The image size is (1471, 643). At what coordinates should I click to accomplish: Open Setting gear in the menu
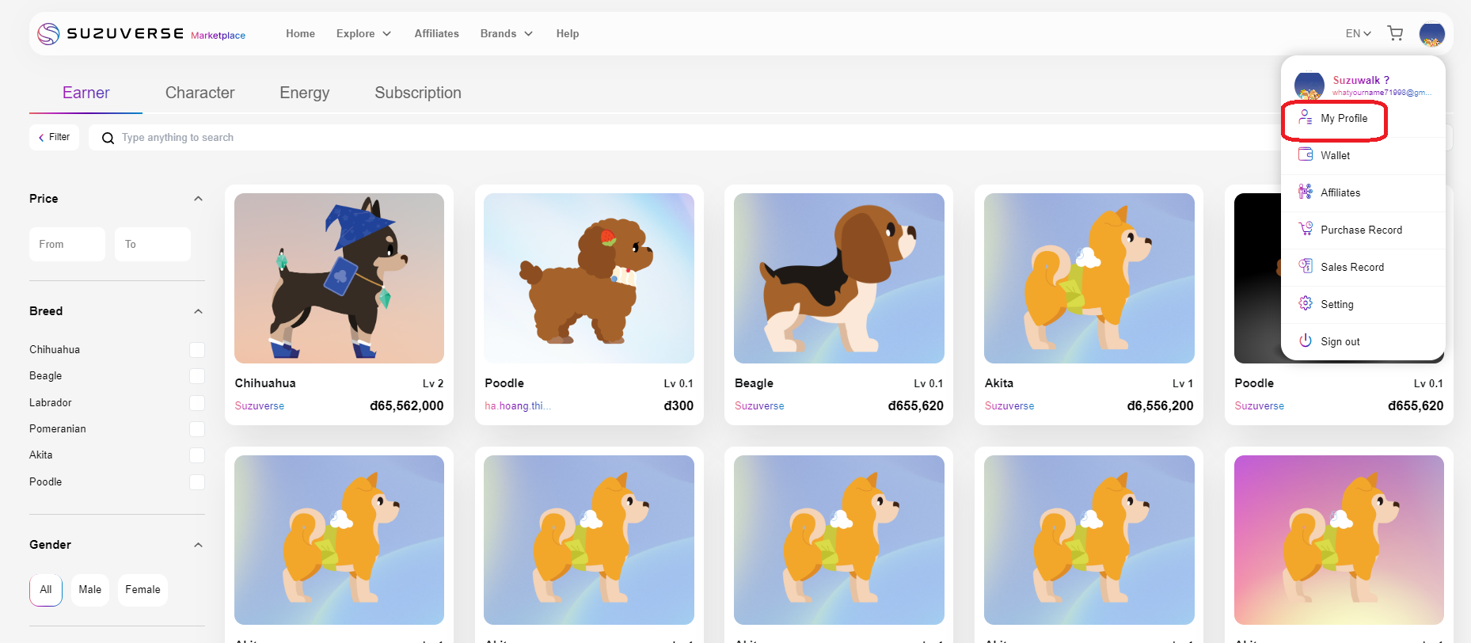click(1306, 304)
